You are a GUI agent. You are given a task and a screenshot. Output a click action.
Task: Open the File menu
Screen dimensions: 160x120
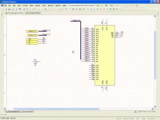(10, 5)
